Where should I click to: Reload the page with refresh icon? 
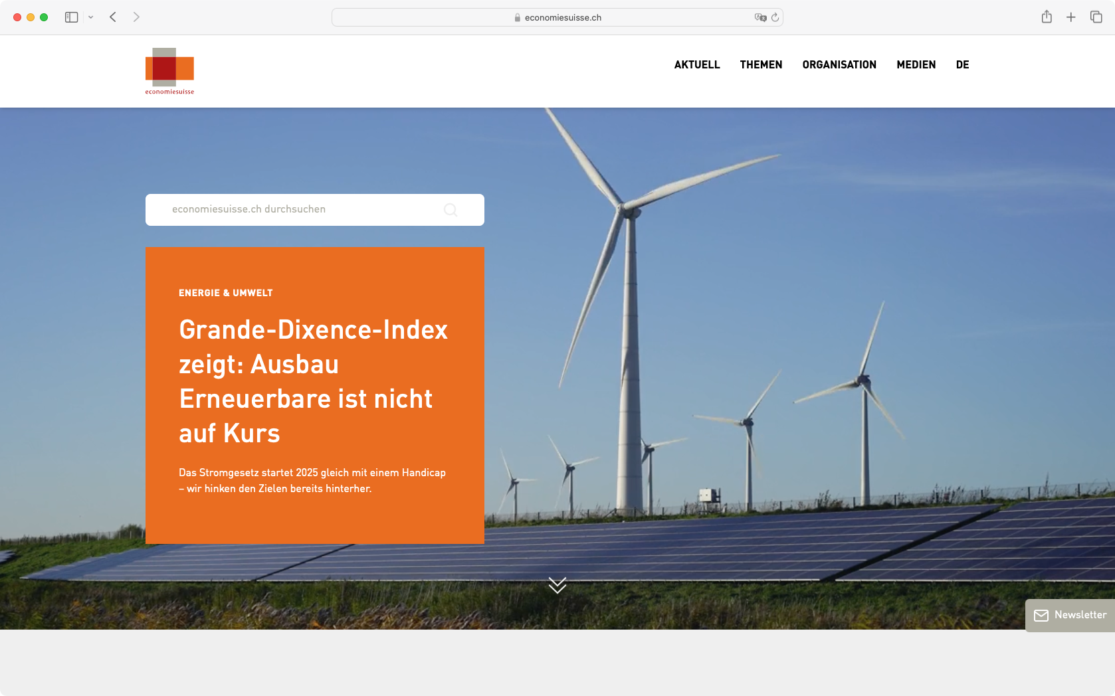pyautogui.click(x=775, y=17)
